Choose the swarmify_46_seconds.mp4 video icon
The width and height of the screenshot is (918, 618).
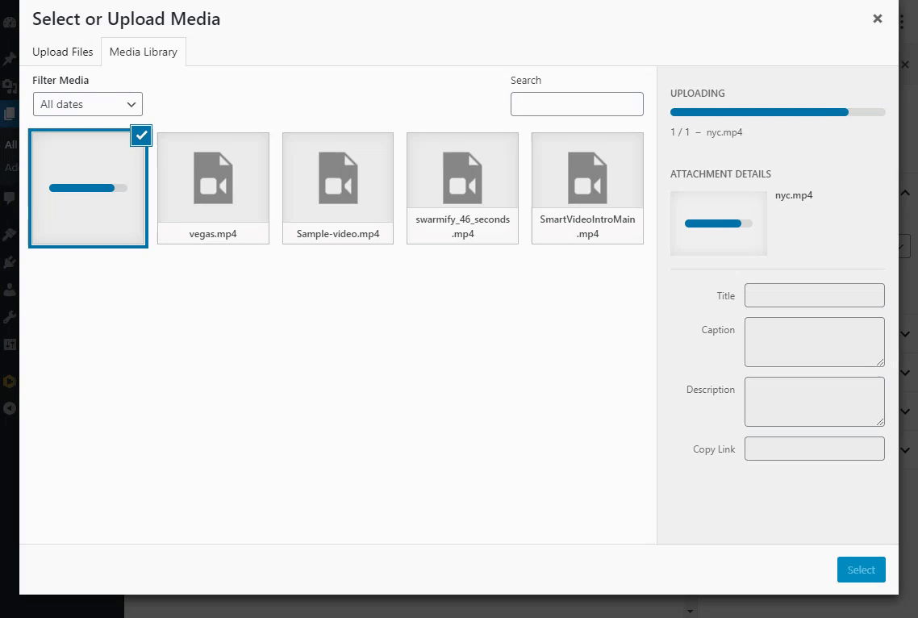[x=462, y=178]
